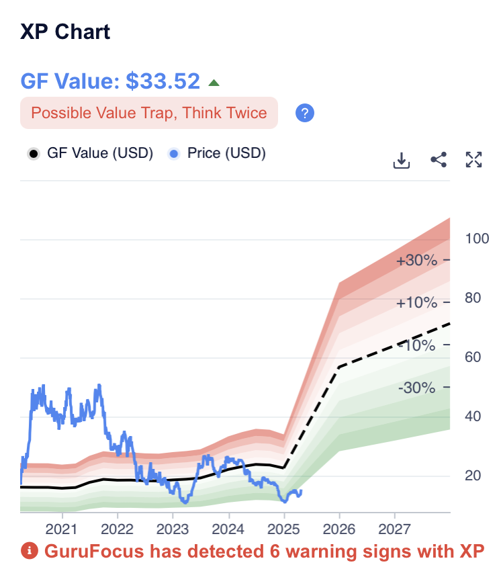This screenshot has height=567, width=497.
Task: Toggle the GF Value (USD) legend series
Action: click(x=91, y=153)
